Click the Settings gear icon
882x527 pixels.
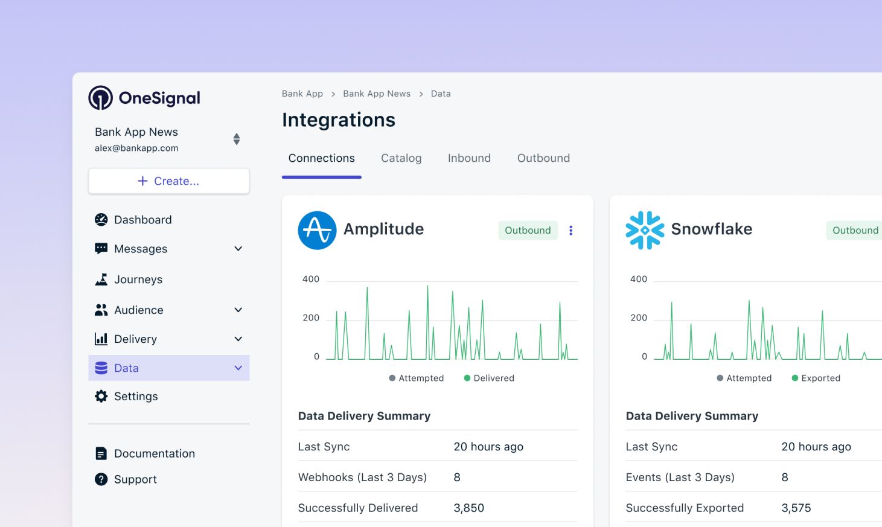click(101, 396)
